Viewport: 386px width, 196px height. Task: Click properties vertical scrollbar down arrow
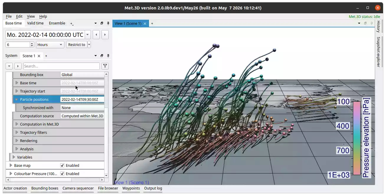107,175
